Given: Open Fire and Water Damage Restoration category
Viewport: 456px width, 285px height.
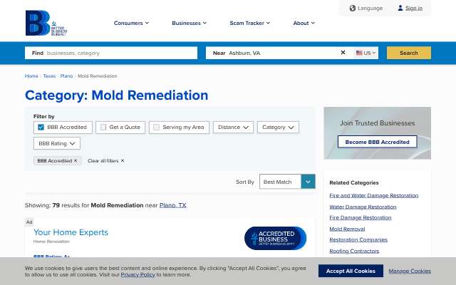Looking at the screenshot, I should (373, 195).
